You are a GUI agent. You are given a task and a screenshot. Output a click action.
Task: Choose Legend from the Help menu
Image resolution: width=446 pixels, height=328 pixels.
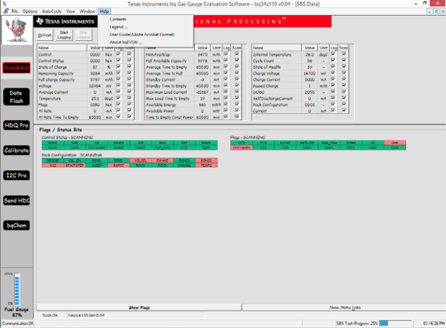[118, 26]
